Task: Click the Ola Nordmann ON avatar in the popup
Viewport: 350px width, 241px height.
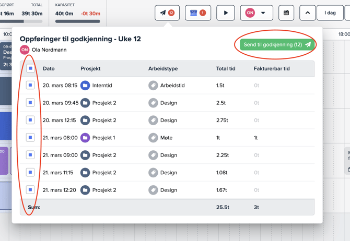Action: pos(25,50)
